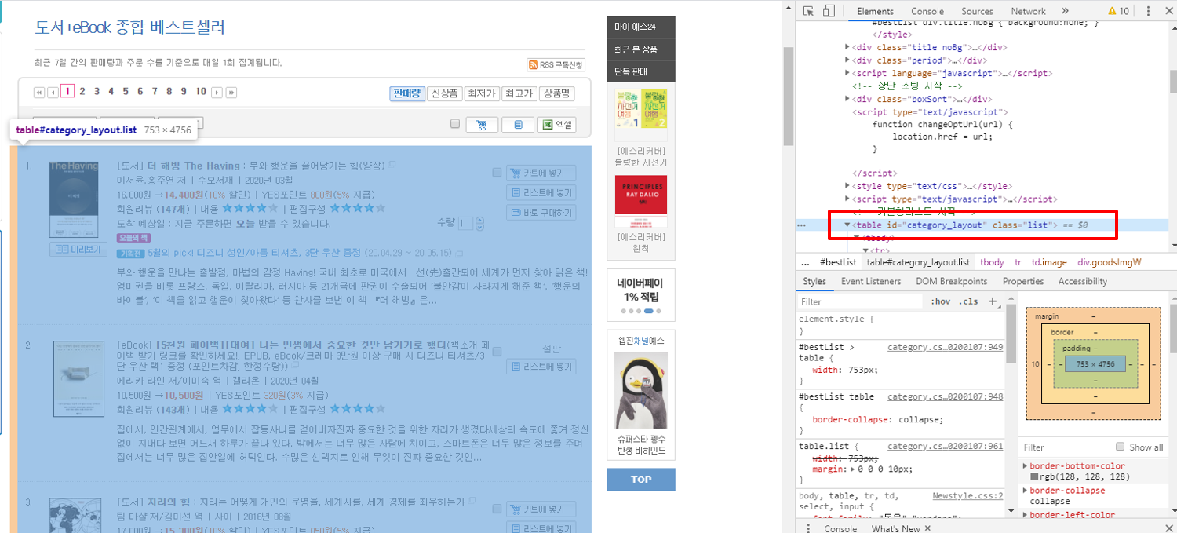Viewport: 1177px width, 533px height.
Task: Expand the div class boxSort node
Action: click(x=847, y=99)
